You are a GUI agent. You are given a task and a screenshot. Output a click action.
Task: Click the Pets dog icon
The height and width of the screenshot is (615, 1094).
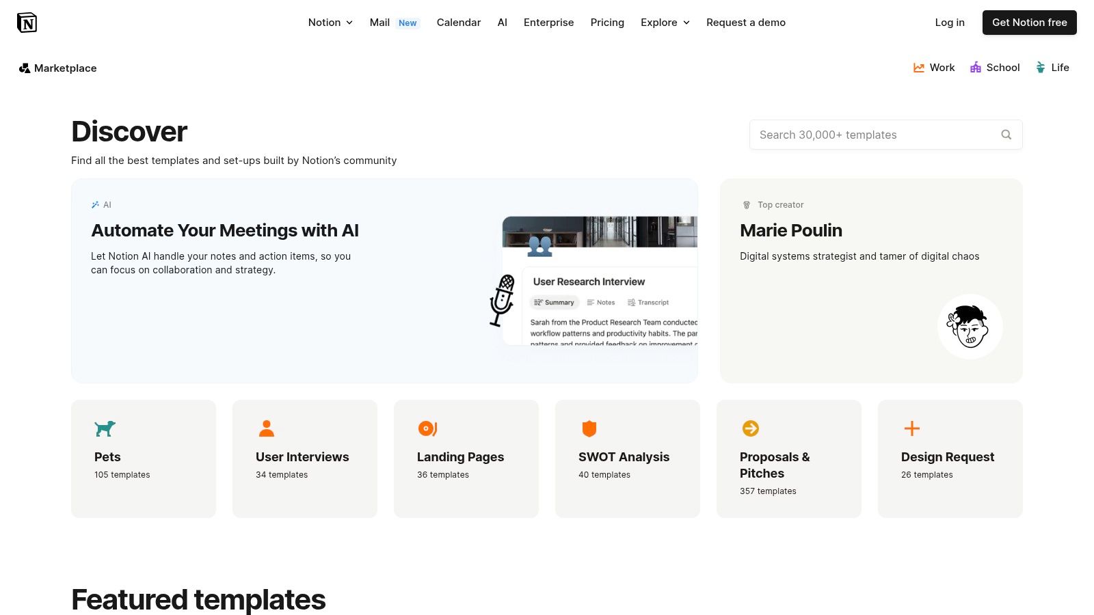tap(105, 428)
